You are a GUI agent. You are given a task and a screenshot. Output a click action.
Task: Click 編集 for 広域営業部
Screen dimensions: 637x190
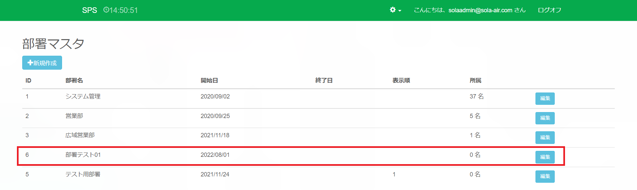pos(545,137)
